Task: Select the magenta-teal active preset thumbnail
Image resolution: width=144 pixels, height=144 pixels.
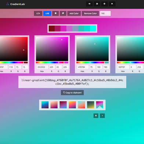Action: 100,105
